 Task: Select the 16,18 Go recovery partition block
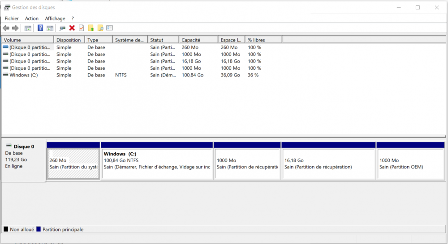328,164
